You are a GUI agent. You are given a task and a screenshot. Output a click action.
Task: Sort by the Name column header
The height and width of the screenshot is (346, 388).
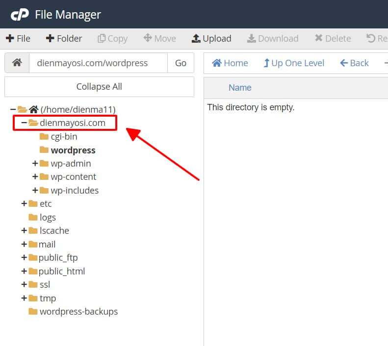(x=240, y=88)
